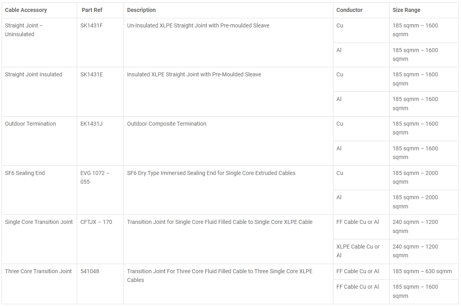Screen dimensions: 461x307
Task: Select part reference 541048
Action: (x=90, y=271)
